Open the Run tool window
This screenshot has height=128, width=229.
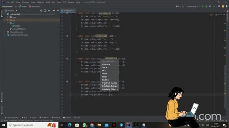24,118
